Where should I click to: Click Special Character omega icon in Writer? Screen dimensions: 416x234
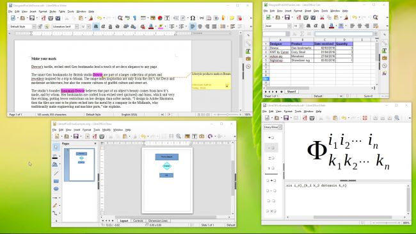pyautogui.click(x=193, y=18)
